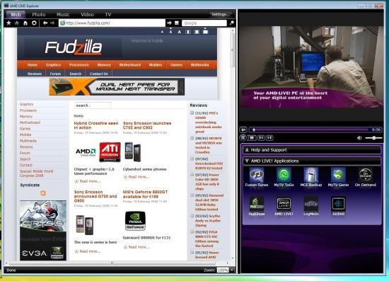The image size is (389, 281).
Task: Collapse the AMD LIVE! Applications section
Action: click(x=312, y=161)
